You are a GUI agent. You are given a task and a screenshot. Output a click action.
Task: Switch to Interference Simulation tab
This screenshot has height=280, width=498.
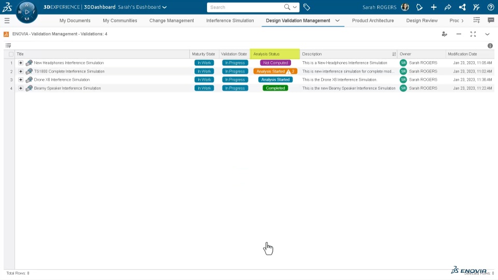click(230, 21)
